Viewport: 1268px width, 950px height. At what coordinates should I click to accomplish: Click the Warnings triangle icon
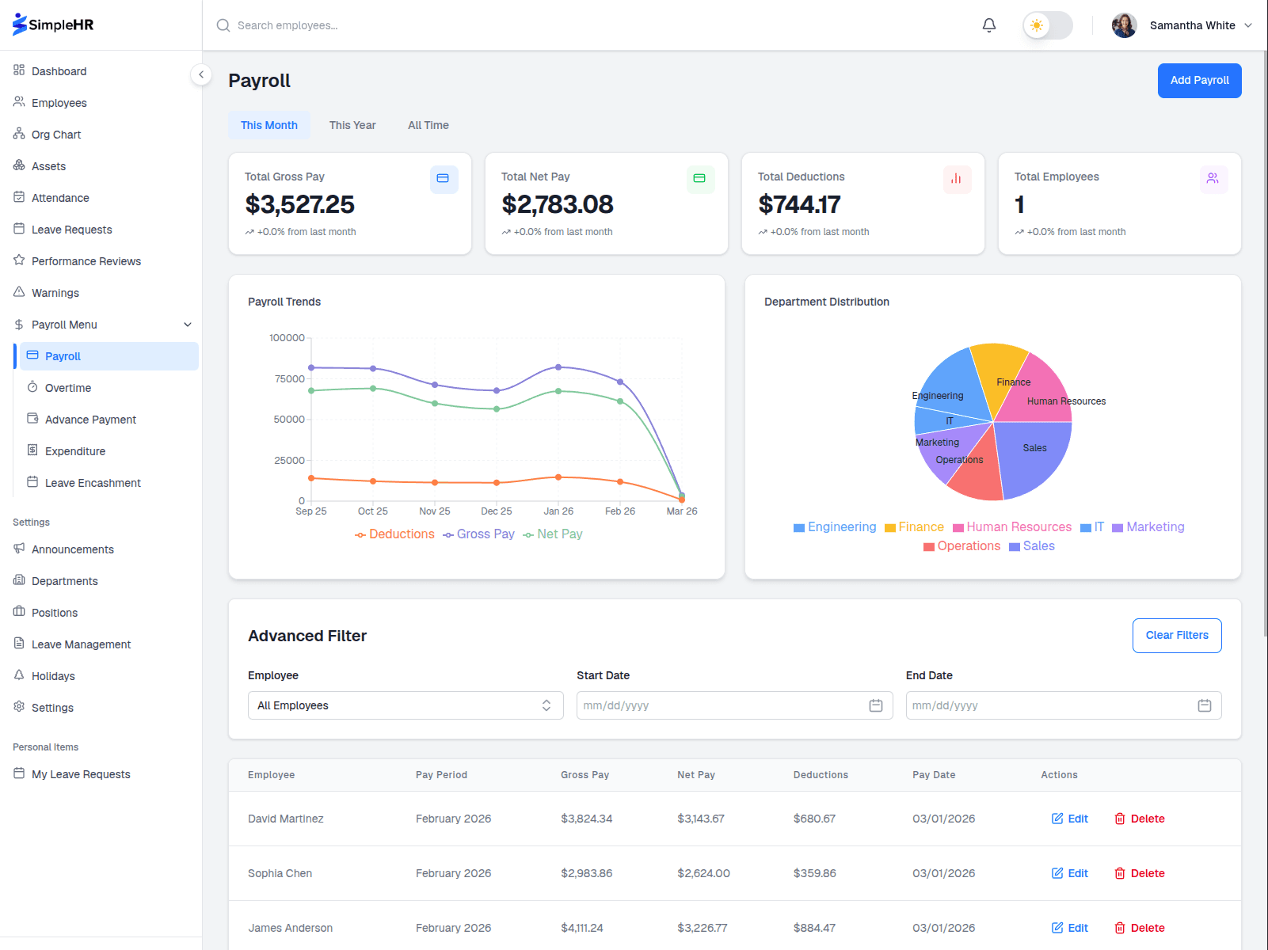coord(19,292)
